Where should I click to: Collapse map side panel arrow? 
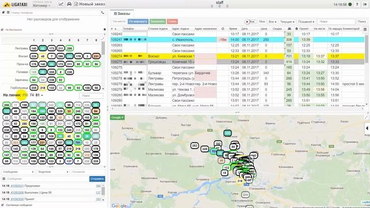click(367, 128)
